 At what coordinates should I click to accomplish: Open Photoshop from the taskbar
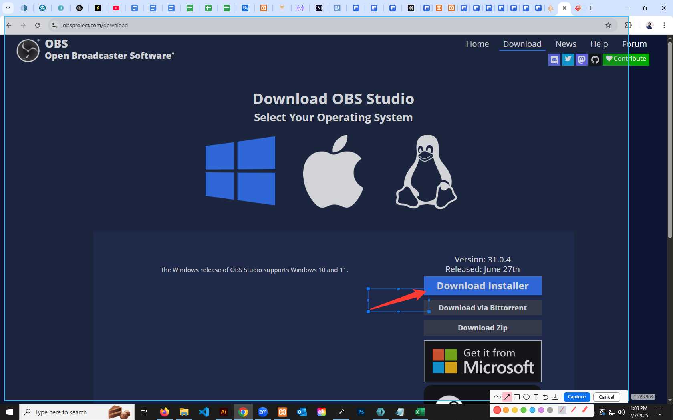[x=361, y=412]
